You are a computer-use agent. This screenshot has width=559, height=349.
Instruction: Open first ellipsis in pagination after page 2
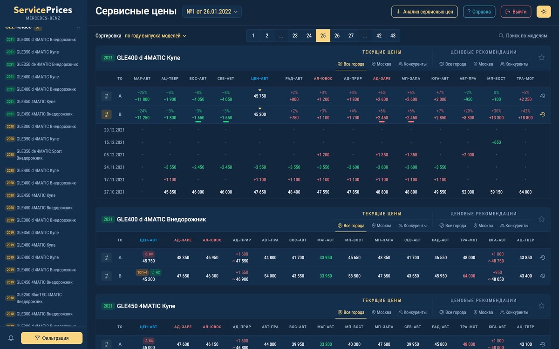tap(281, 36)
